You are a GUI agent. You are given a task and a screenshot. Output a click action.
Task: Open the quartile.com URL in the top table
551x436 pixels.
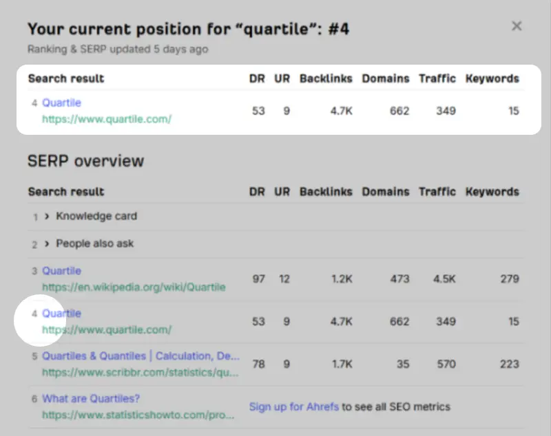pyautogui.click(x=106, y=118)
